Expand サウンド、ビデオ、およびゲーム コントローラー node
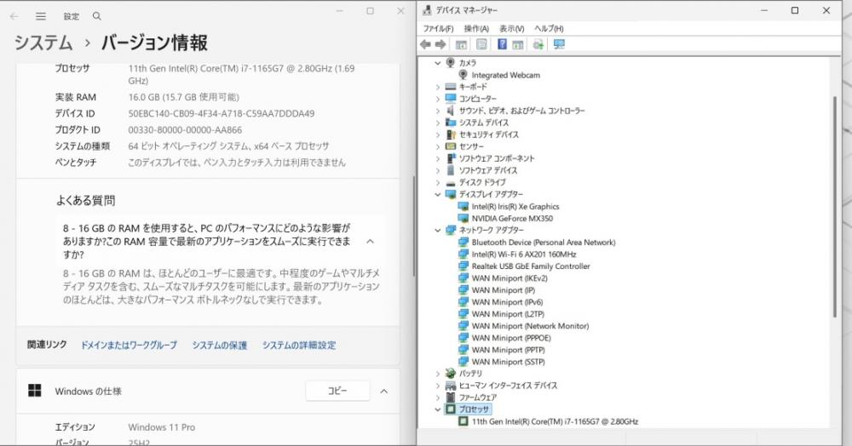Screen dimensions: 852x446 point(438,111)
